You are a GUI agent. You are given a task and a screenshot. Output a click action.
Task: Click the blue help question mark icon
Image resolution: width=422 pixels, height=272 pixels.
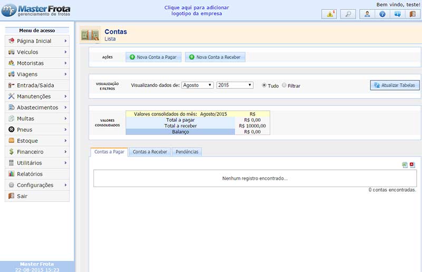coord(382,14)
